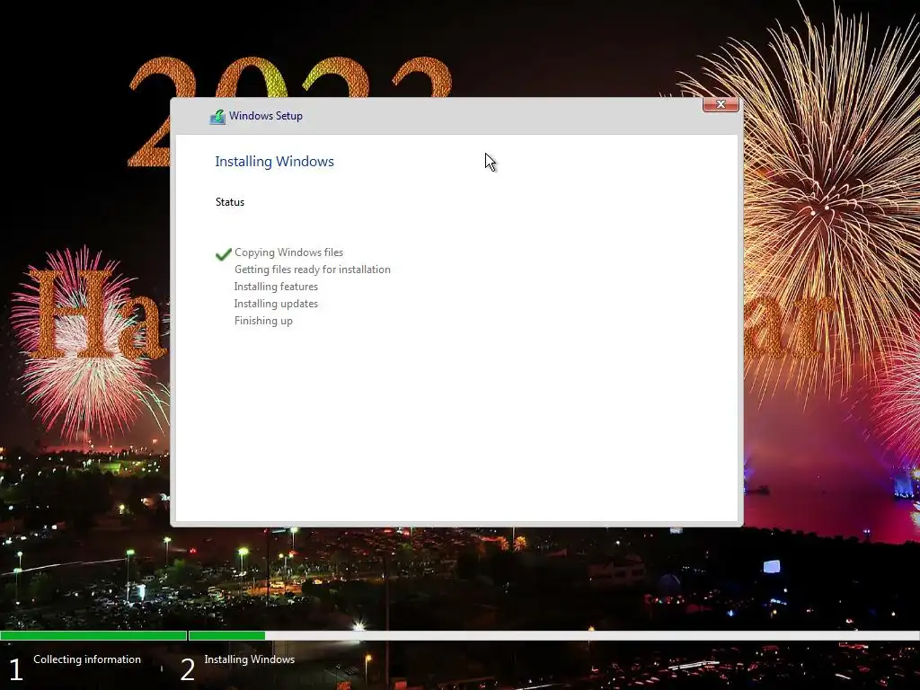Click the bottom 'Installing Windows' step label
920x690 pixels.
[x=250, y=659]
